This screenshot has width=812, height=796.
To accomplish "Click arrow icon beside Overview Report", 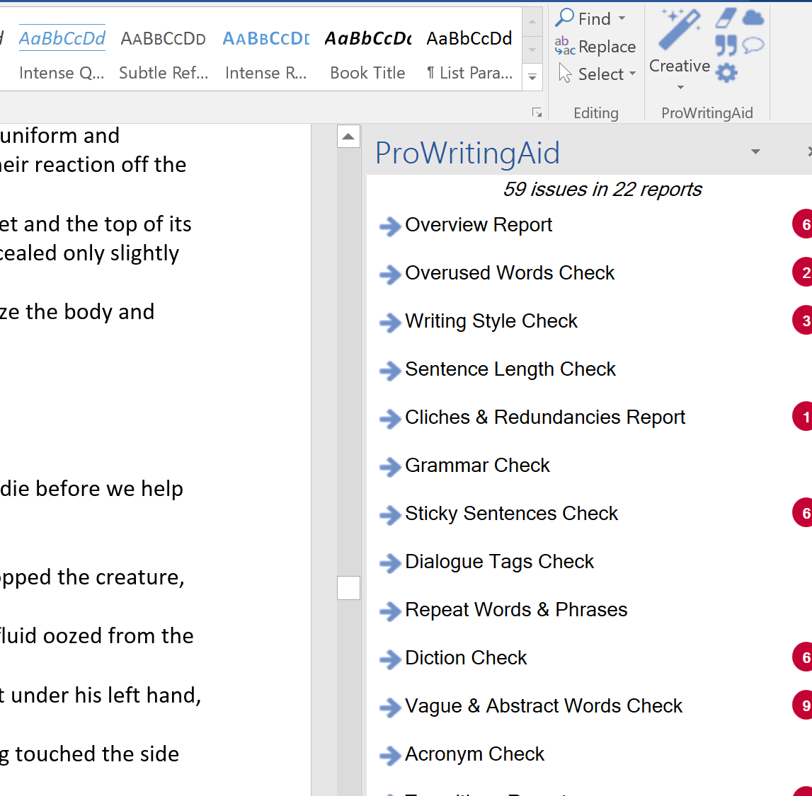I will [390, 226].
